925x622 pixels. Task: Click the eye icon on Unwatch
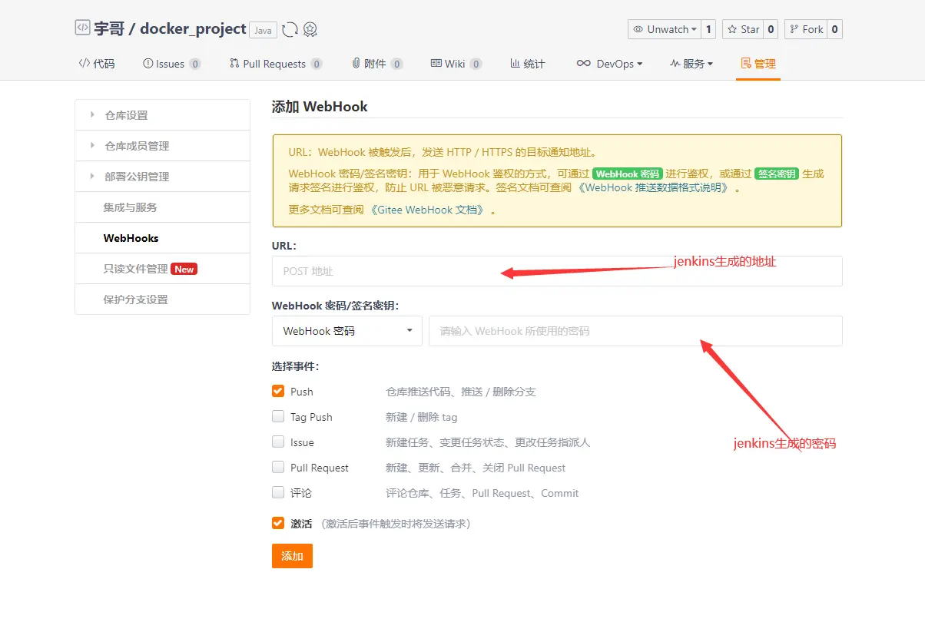click(638, 29)
